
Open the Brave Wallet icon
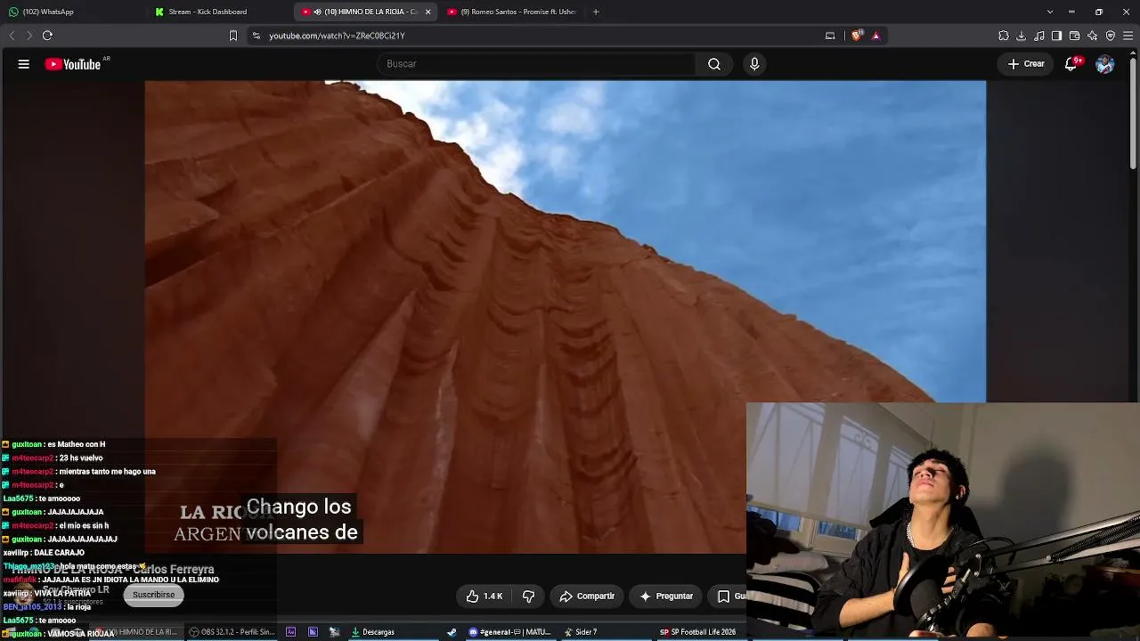coord(1075,36)
